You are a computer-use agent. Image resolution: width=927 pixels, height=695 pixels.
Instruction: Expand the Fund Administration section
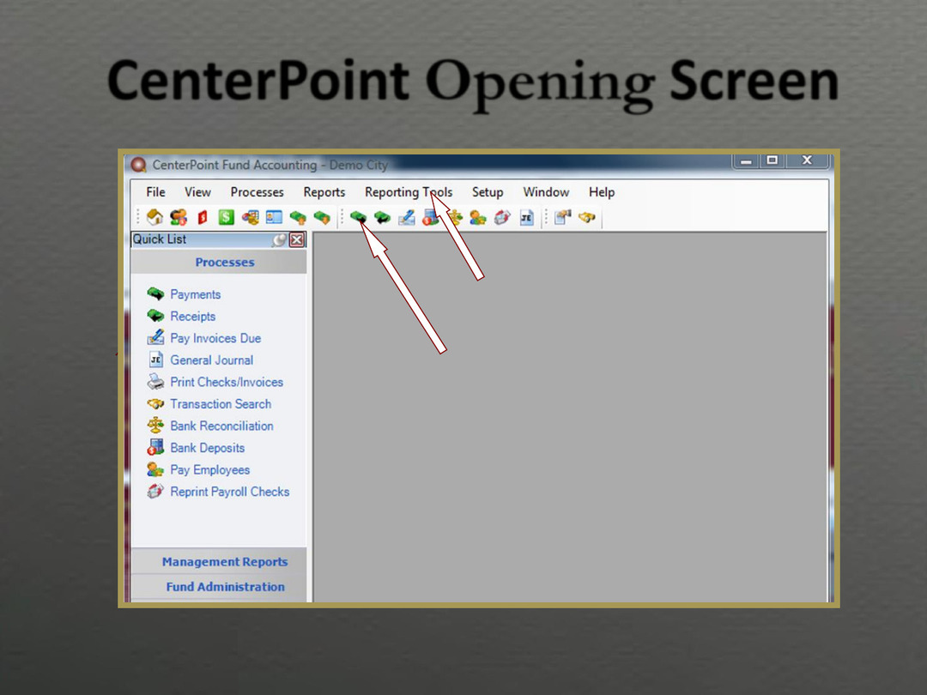(x=219, y=587)
